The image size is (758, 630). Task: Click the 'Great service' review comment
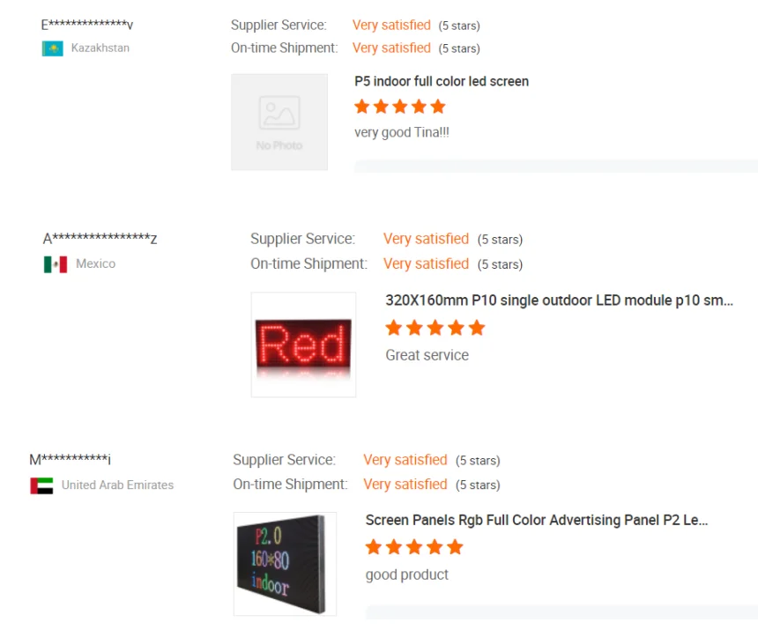click(427, 355)
